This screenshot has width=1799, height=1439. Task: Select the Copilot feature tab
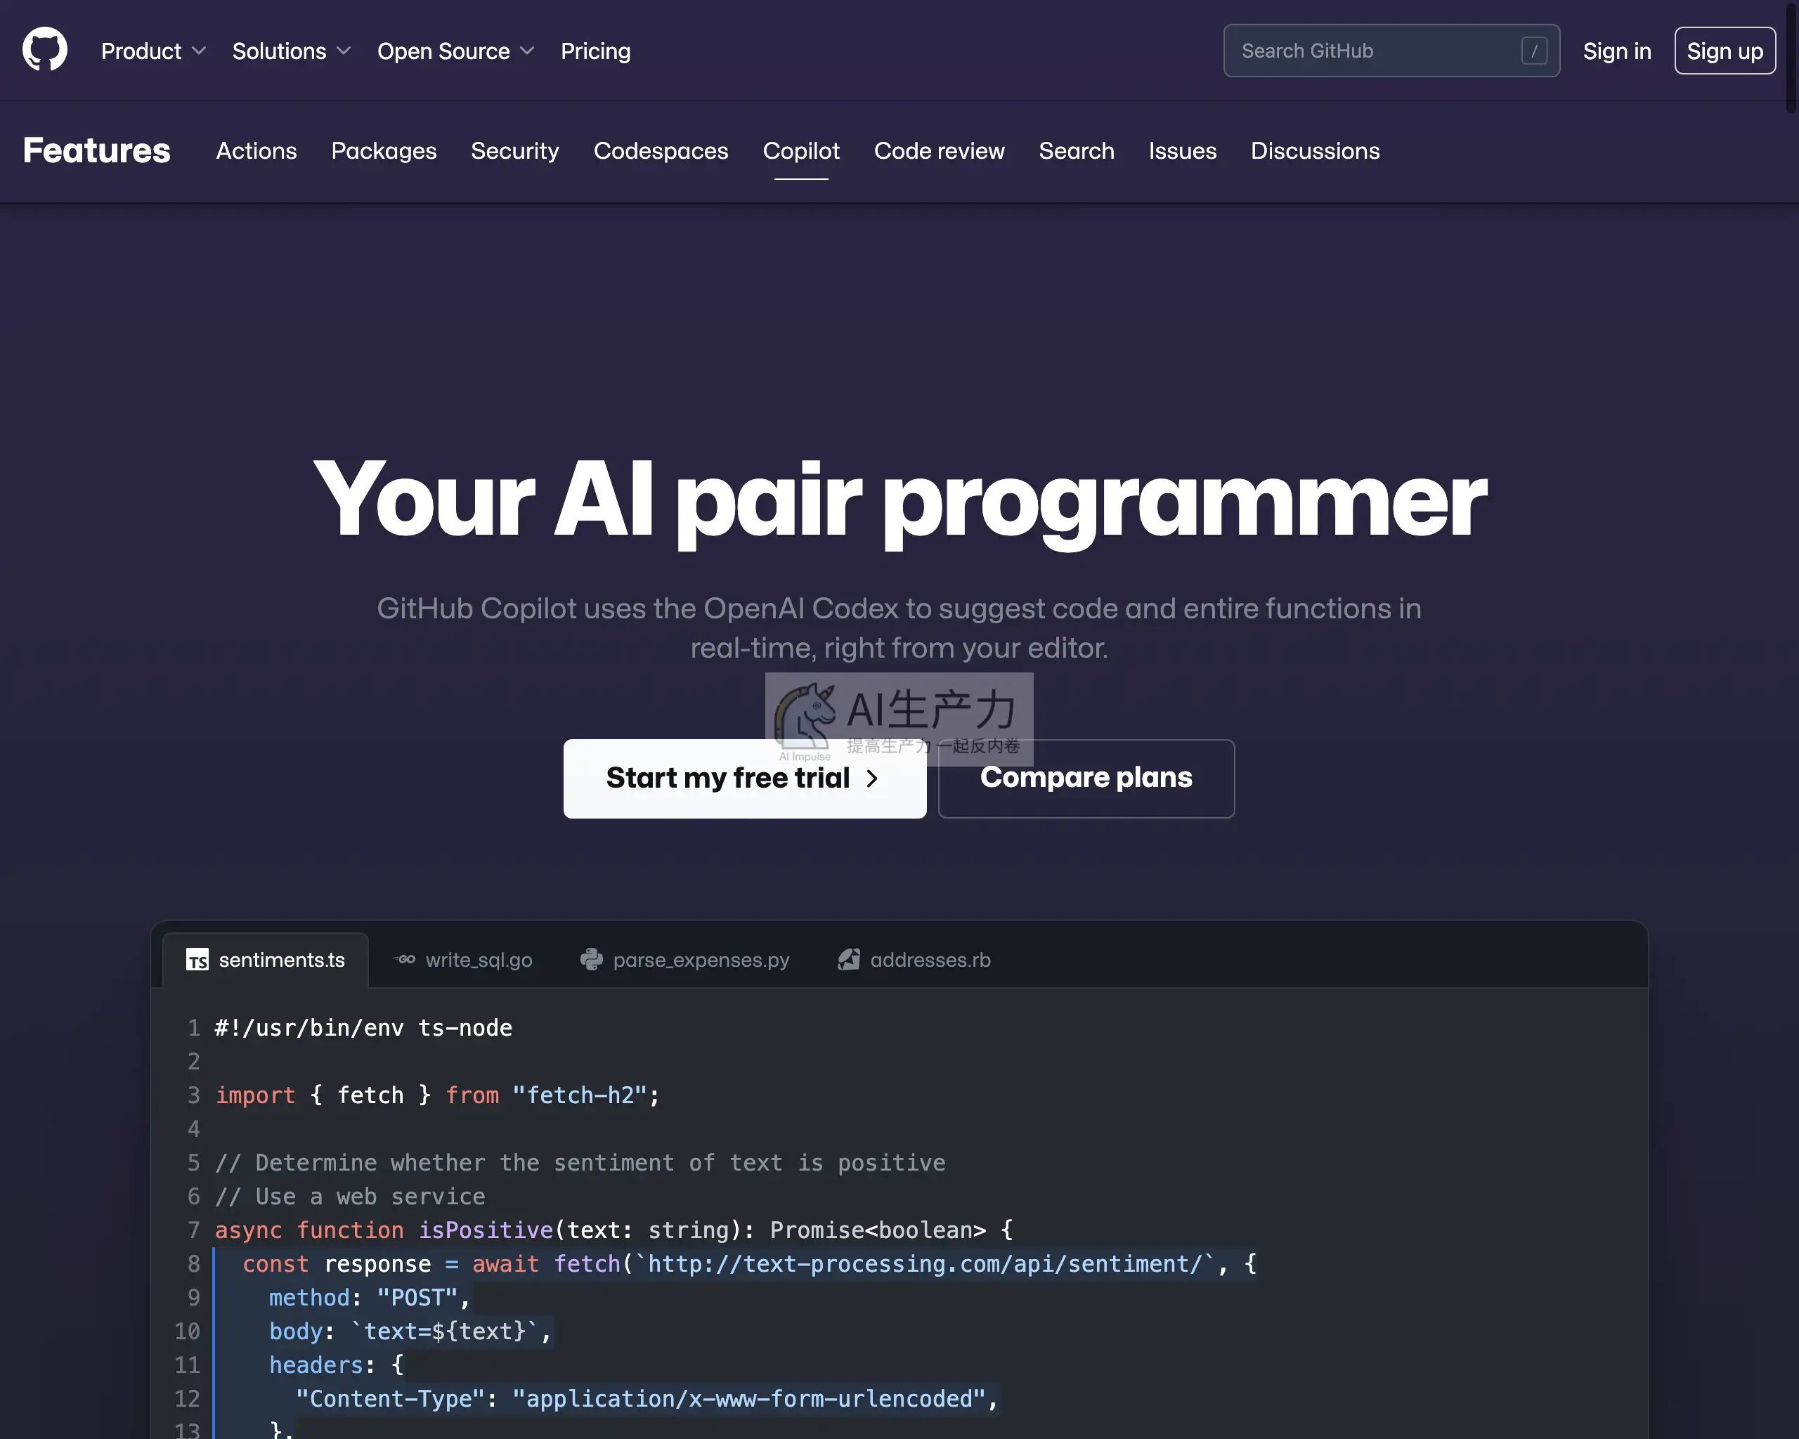pyautogui.click(x=801, y=151)
